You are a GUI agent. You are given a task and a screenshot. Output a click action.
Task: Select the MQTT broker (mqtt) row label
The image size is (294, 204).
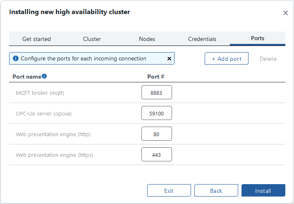[x=40, y=93]
